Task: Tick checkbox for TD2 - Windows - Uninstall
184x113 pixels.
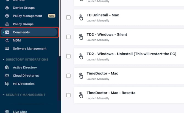Action: [x=68, y=56]
